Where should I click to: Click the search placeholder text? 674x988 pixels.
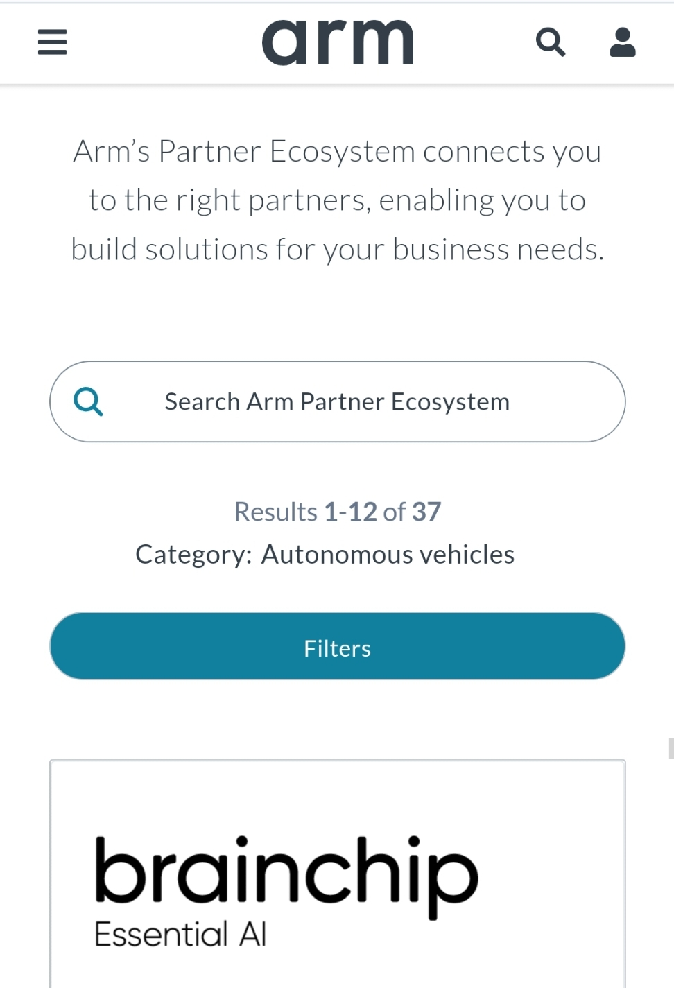pyautogui.click(x=338, y=402)
